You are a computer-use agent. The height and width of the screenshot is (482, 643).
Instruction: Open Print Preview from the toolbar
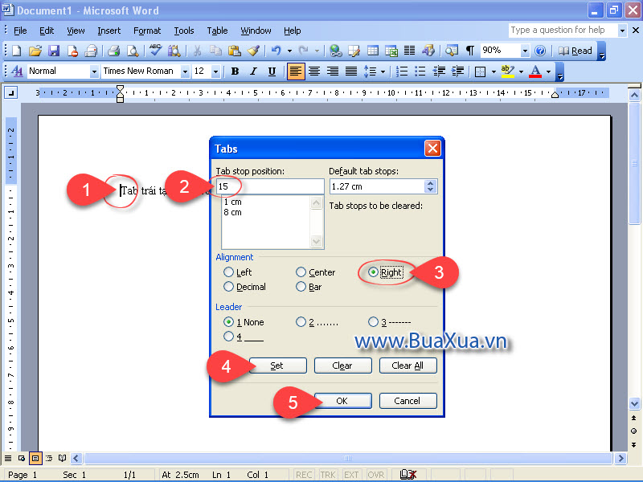point(133,51)
